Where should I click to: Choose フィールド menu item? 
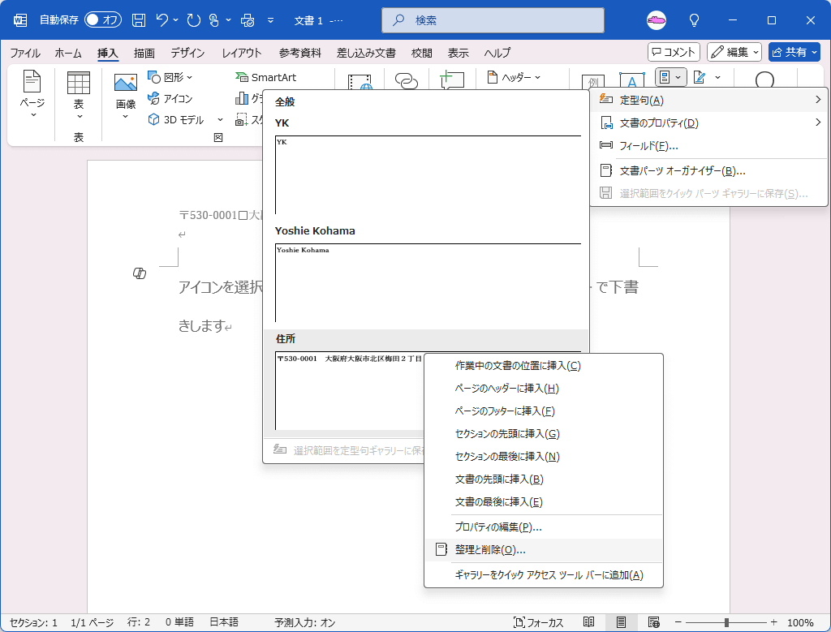708,145
